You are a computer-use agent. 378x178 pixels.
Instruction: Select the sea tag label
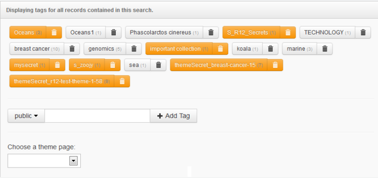pos(137,65)
